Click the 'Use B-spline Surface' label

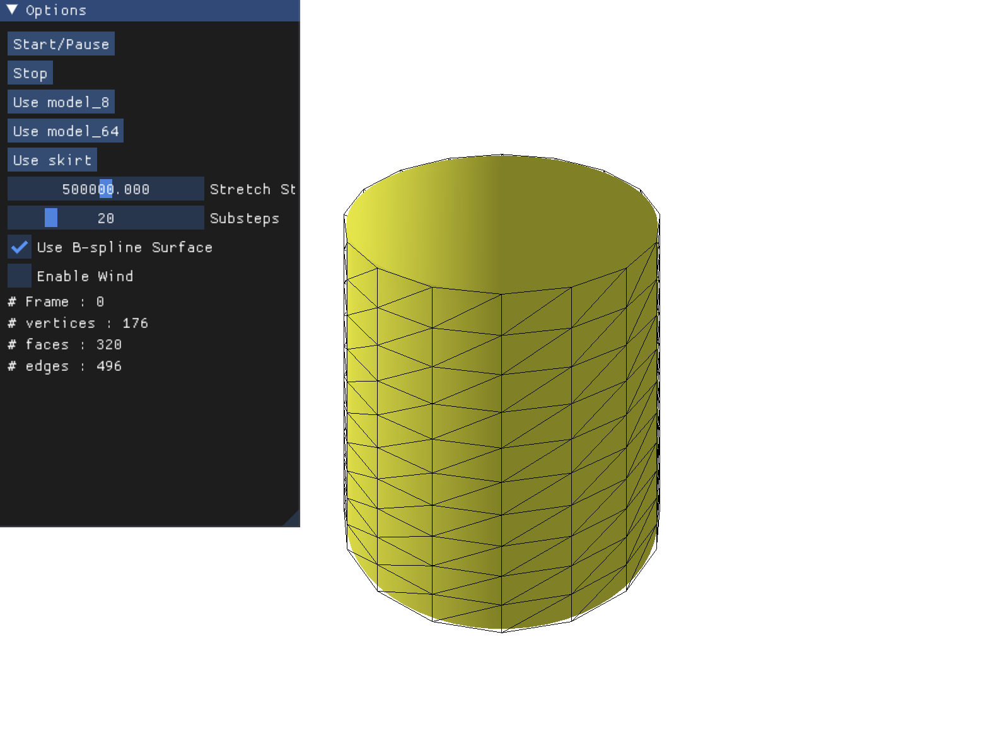125,248
